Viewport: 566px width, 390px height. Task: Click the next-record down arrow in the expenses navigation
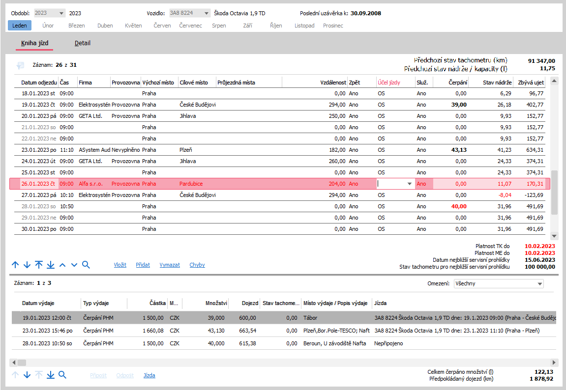point(27,375)
